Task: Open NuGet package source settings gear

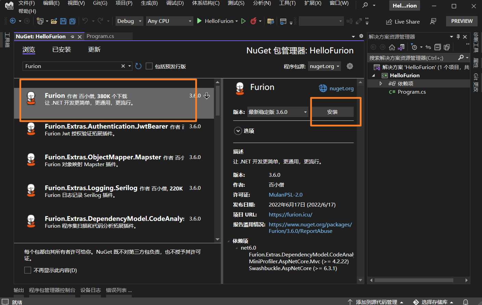Action: click(350, 66)
